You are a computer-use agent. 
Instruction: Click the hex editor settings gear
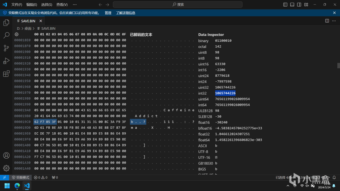(x=16, y=34)
